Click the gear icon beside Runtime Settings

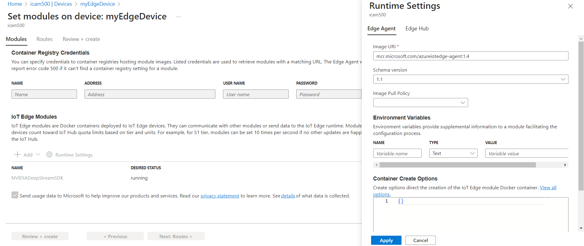tap(49, 155)
